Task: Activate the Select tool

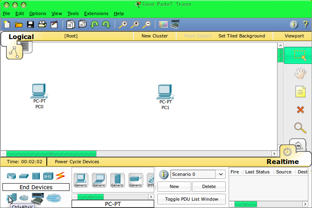Action: pos(298,55)
